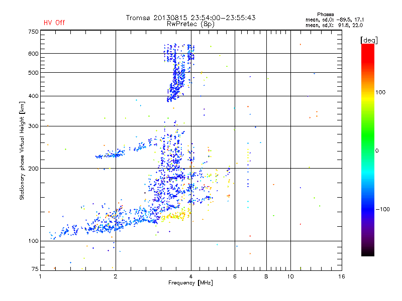This screenshot has width=402, height=301.
Task: Click the 'Phases' statistics heading
Action: click(x=325, y=15)
